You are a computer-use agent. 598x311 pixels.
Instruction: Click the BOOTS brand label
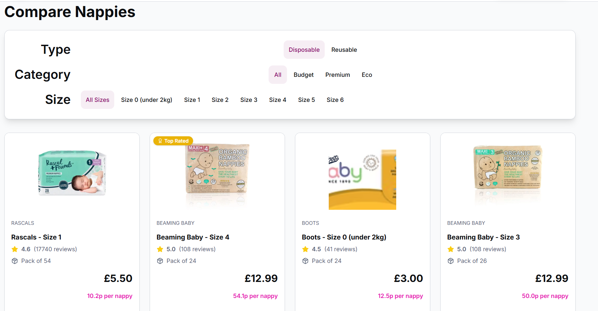(x=310, y=223)
